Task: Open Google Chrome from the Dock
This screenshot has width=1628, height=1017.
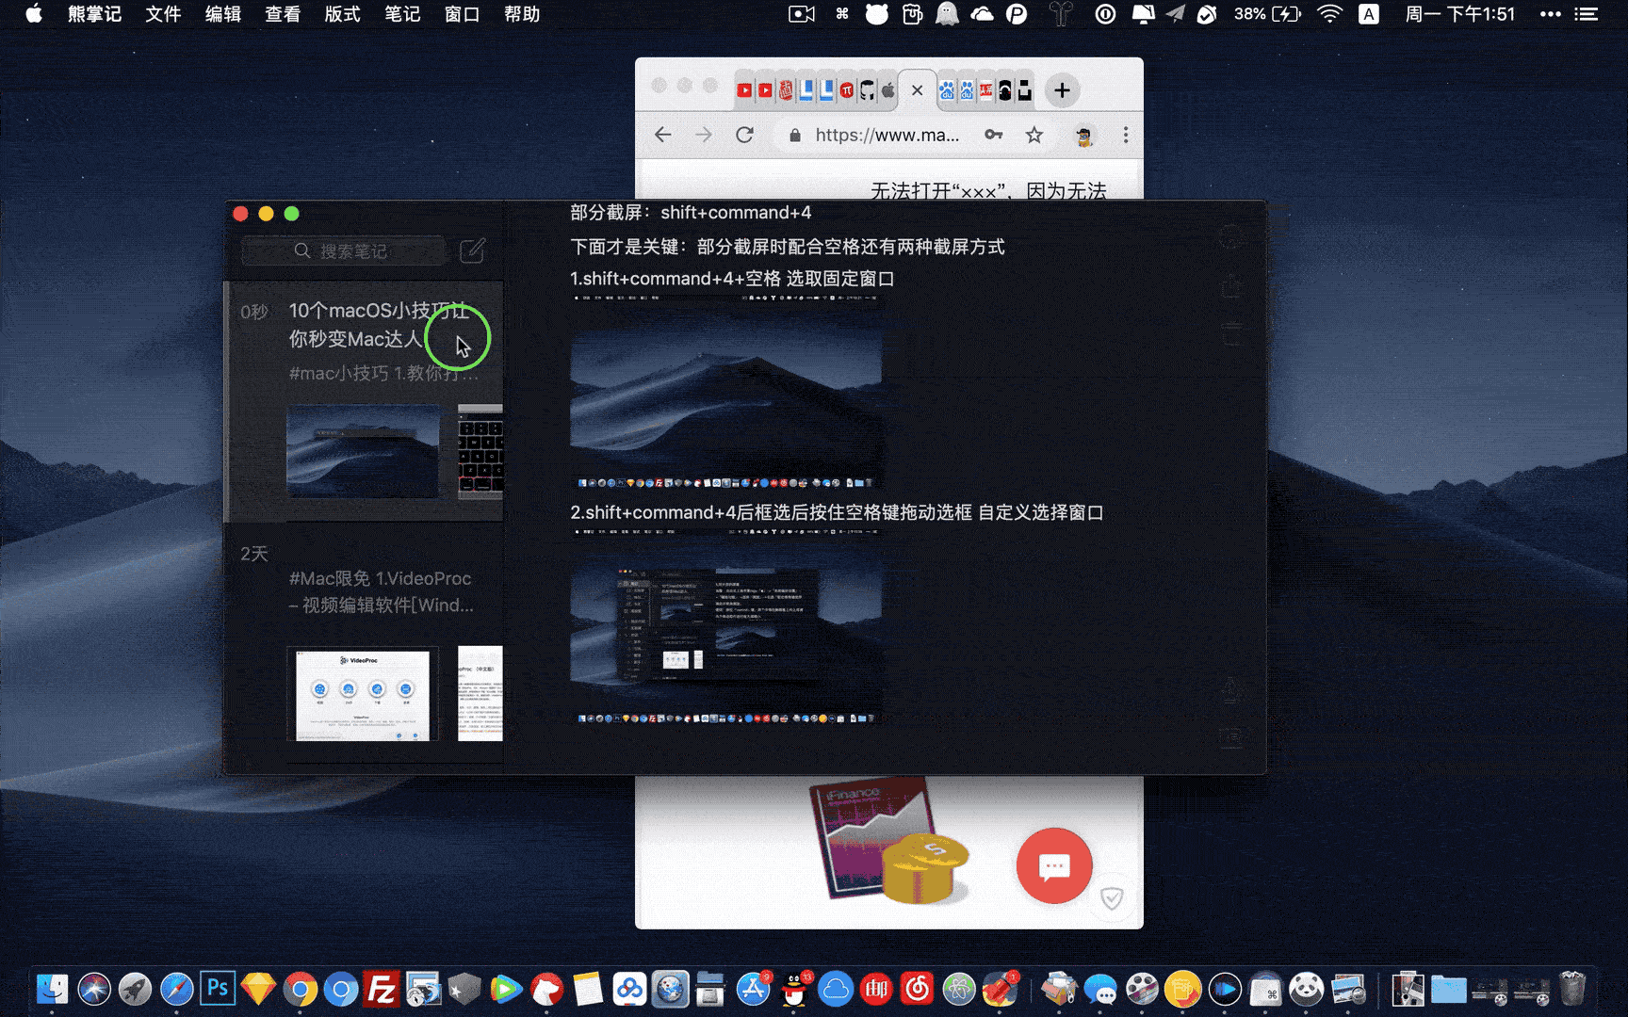Action: 300,989
